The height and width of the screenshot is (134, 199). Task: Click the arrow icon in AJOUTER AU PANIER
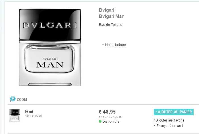156,112
